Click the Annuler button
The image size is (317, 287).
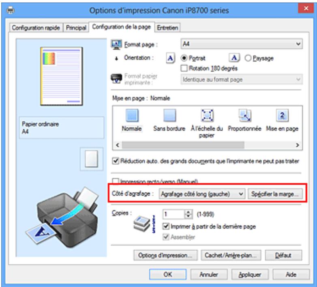209,274
